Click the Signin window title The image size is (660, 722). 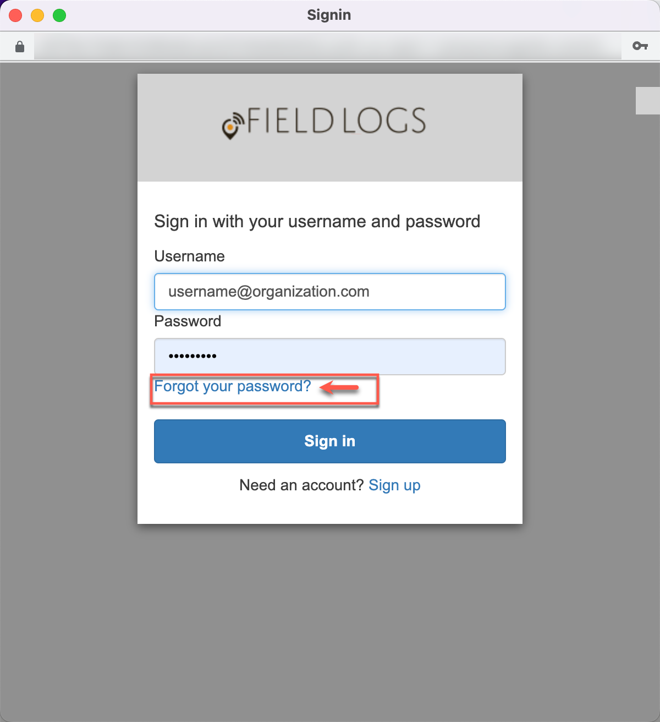tap(329, 15)
